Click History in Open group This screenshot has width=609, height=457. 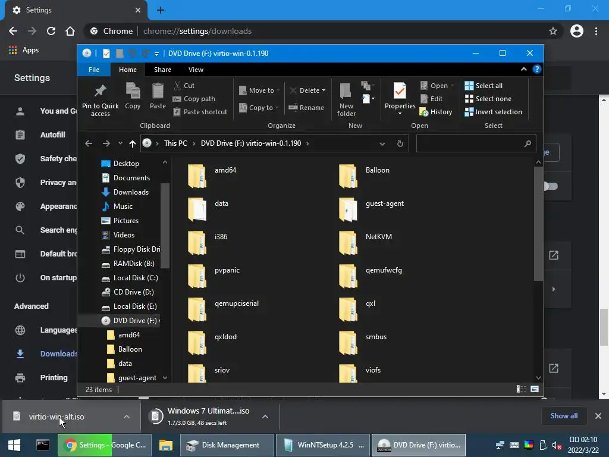(x=436, y=112)
